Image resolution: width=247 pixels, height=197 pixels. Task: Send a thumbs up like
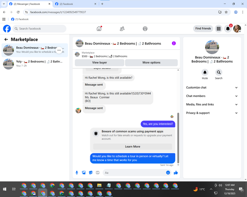176,172
